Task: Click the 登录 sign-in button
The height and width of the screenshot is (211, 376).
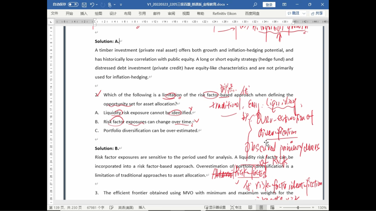Action: (x=269, y=5)
